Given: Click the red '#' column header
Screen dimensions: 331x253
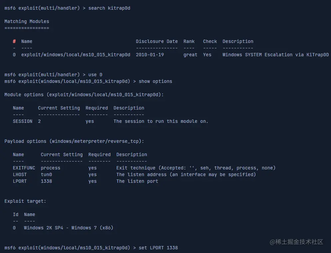Looking at the screenshot, I should click(x=14, y=42).
